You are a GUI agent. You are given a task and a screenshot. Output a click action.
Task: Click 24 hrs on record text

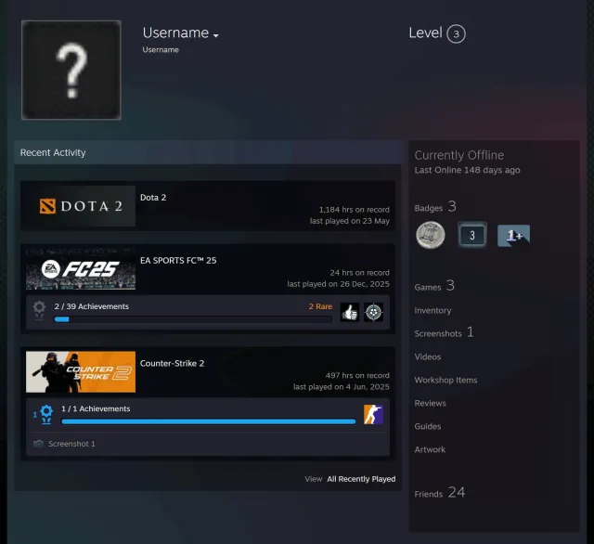(x=359, y=273)
